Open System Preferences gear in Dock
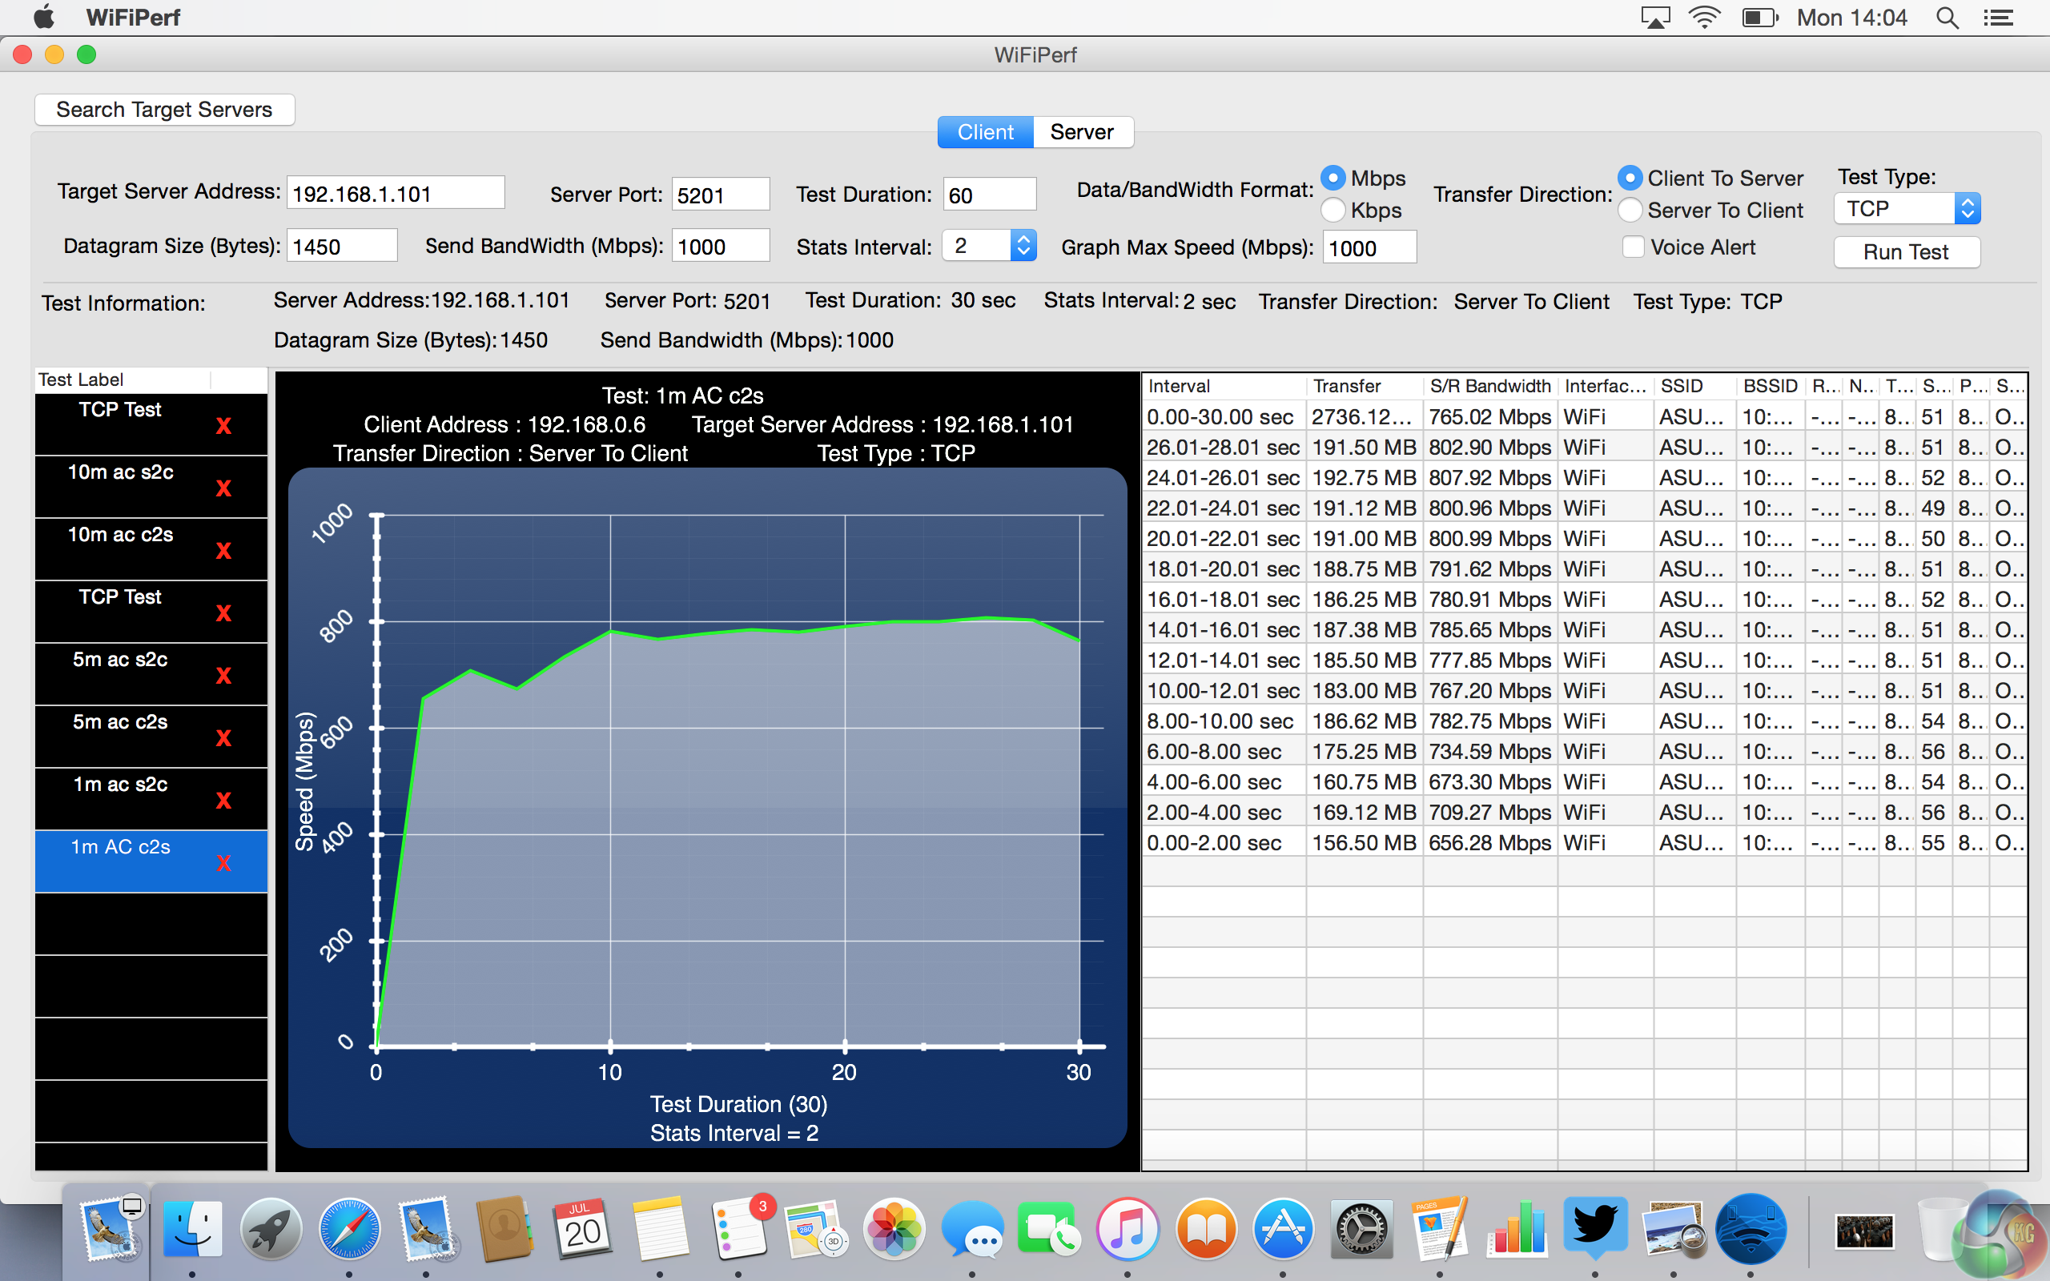2050x1281 pixels. [1361, 1229]
